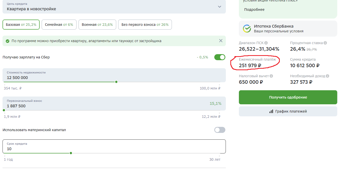Click the down payment slider handle
The height and width of the screenshot is (173, 338).
(x=4, y=110)
